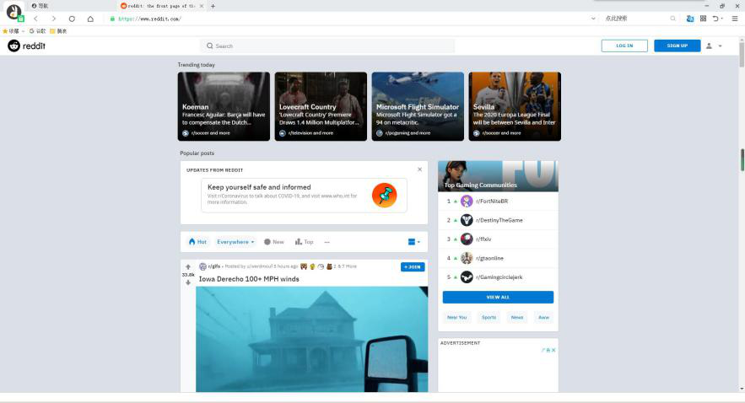Click VIEW ALL gaming communities
745x403 pixels.
[x=498, y=297]
